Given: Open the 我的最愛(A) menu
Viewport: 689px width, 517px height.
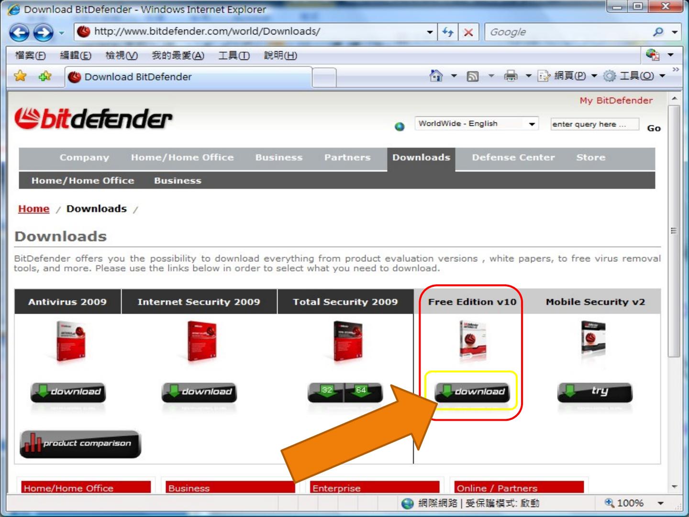Looking at the screenshot, I should tap(178, 56).
